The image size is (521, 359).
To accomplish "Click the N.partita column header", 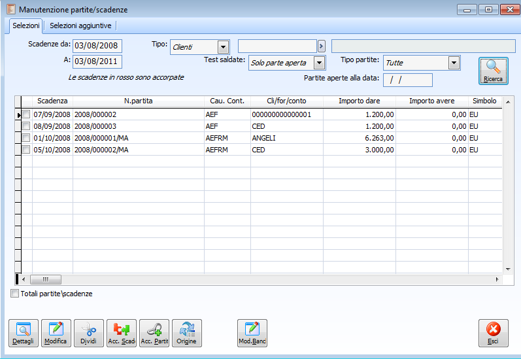I will 138,101.
